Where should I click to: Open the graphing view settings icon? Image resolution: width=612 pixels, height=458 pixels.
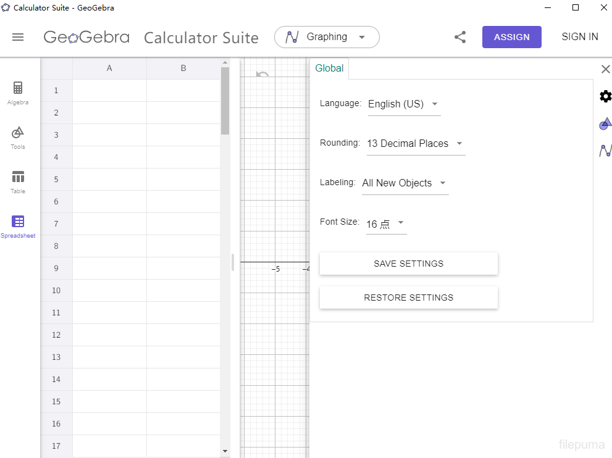click(605, 150)
